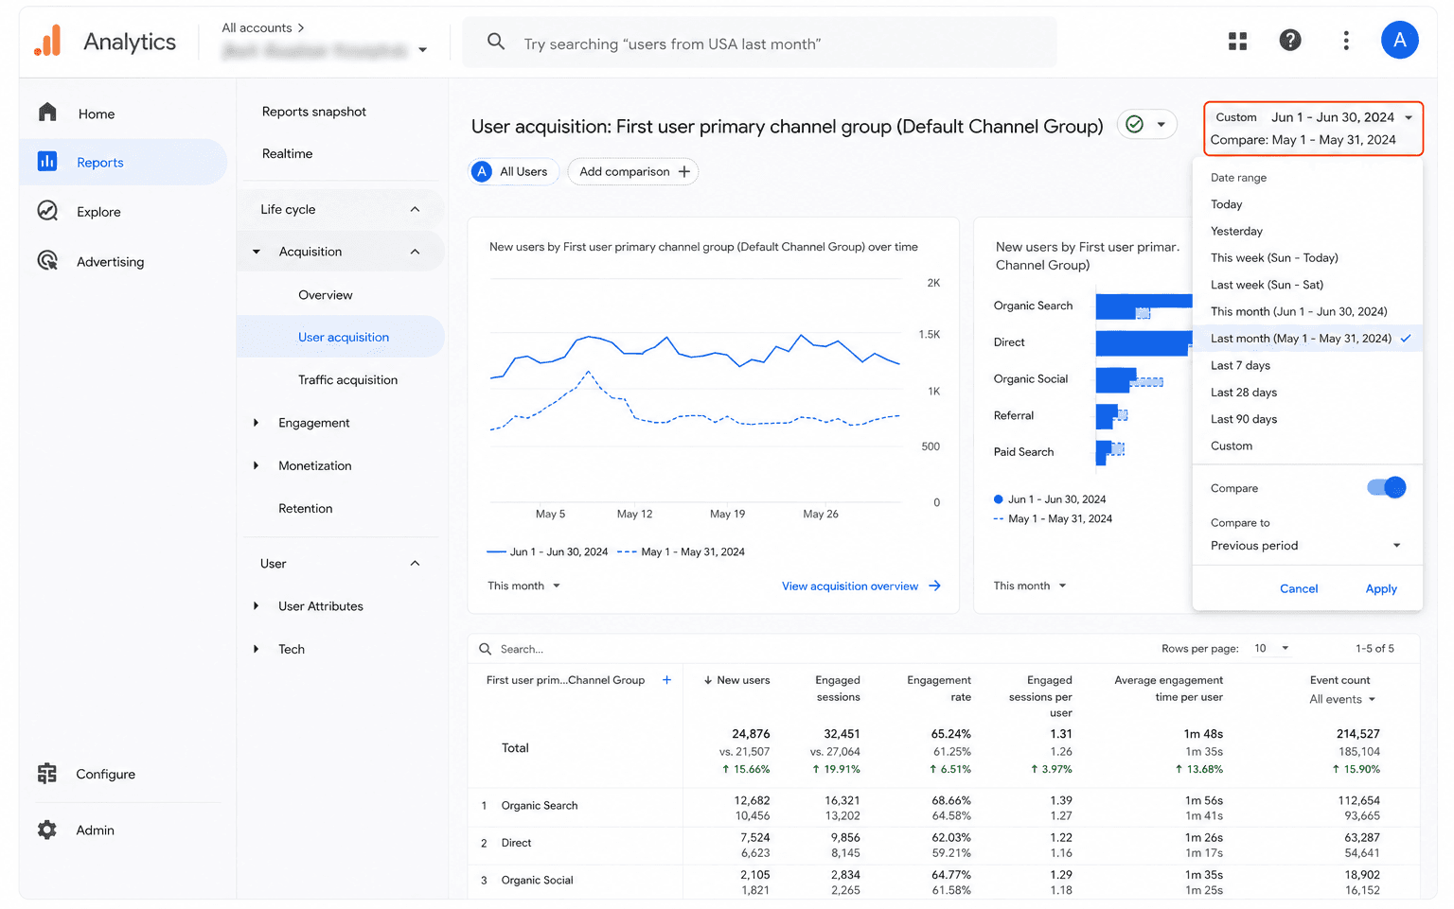Open View acquisition overview link

(x=850, y=586)
